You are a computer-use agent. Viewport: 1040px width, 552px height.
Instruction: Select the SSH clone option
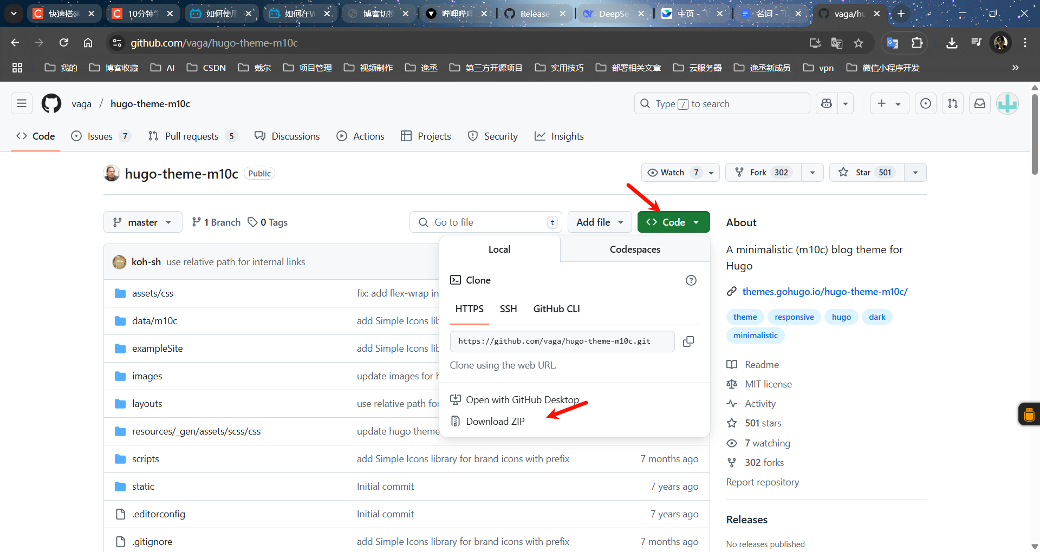(x=508, y=308)
